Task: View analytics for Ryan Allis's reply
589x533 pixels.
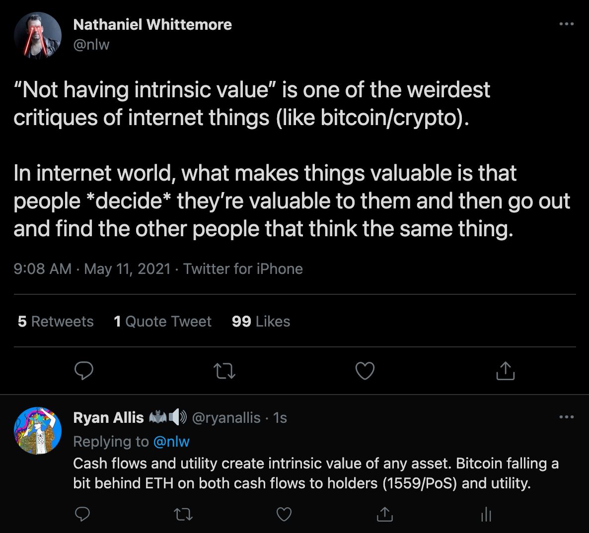Action: point(486,515)
